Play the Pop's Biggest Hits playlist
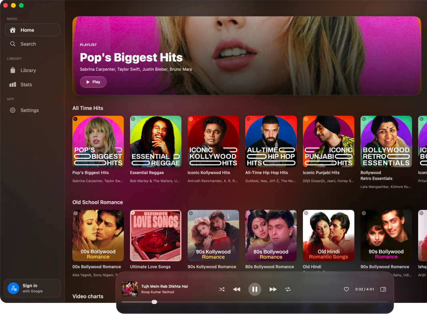Image resolution: width=427 pixels, height=314 pixels. tap(93, 82)
